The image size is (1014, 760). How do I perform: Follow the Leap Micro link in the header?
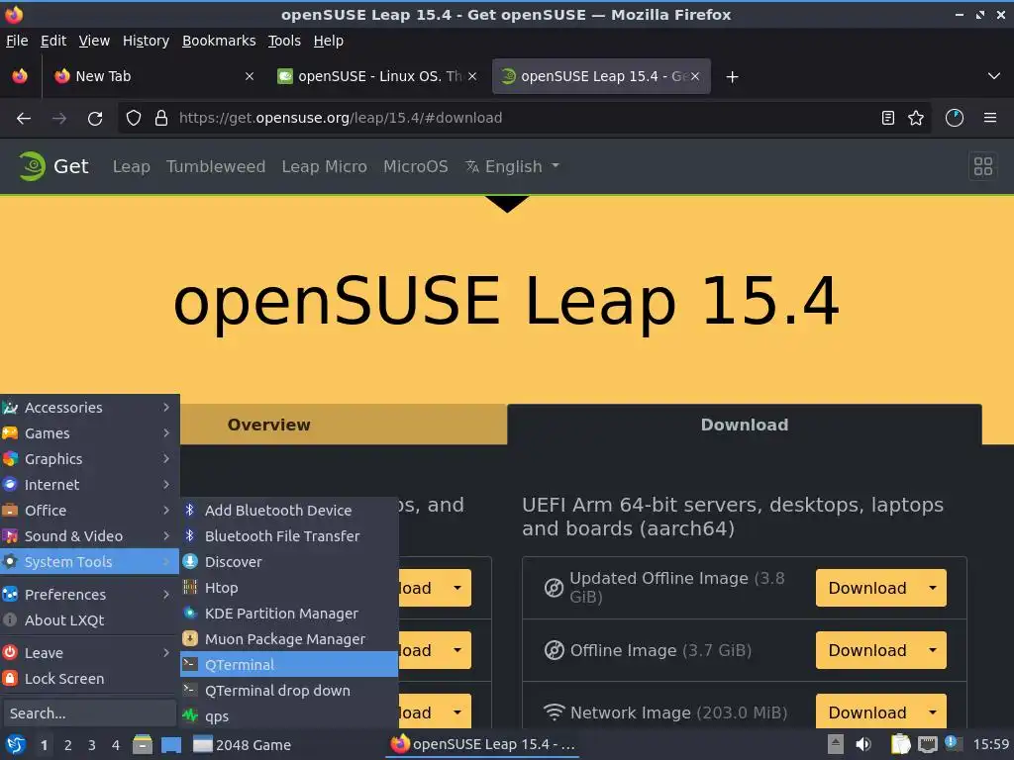(x=324, y=166)
